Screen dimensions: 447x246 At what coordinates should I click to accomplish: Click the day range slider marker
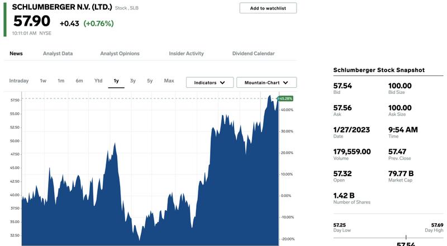pyautogui.click(x=406, y=237)
